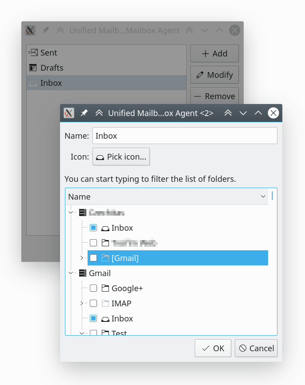This screenshot has height=385, width=305.
Task: Click the Name column sort arrow
Action: (263, 197)
